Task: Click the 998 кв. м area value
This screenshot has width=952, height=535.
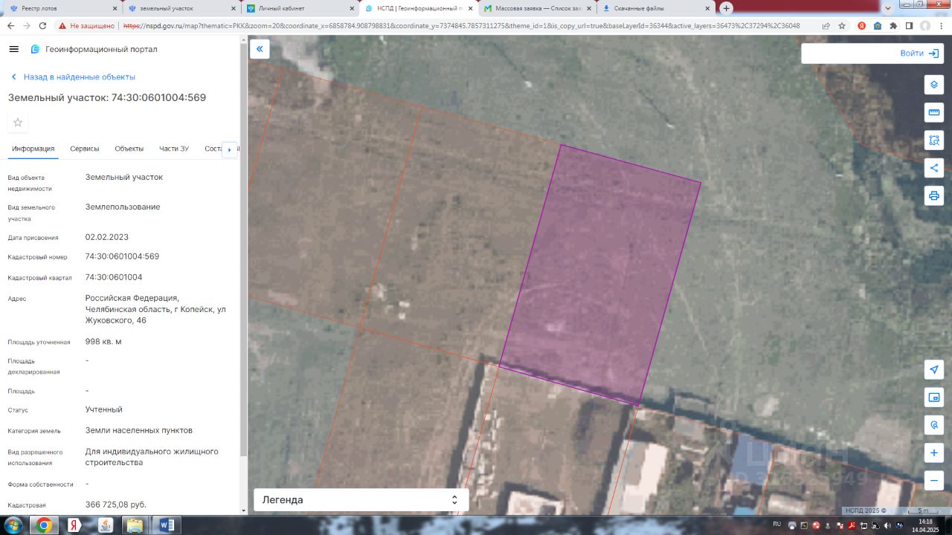Action: coord(103,341)
